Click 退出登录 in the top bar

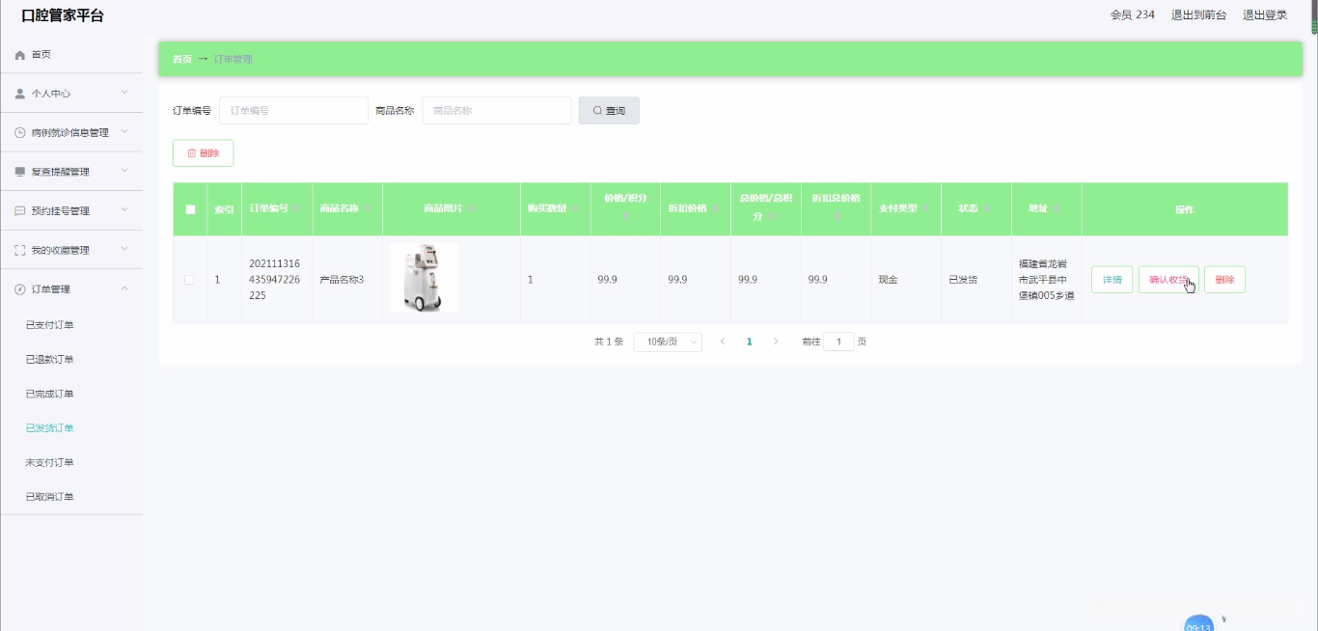point(1265,15)
